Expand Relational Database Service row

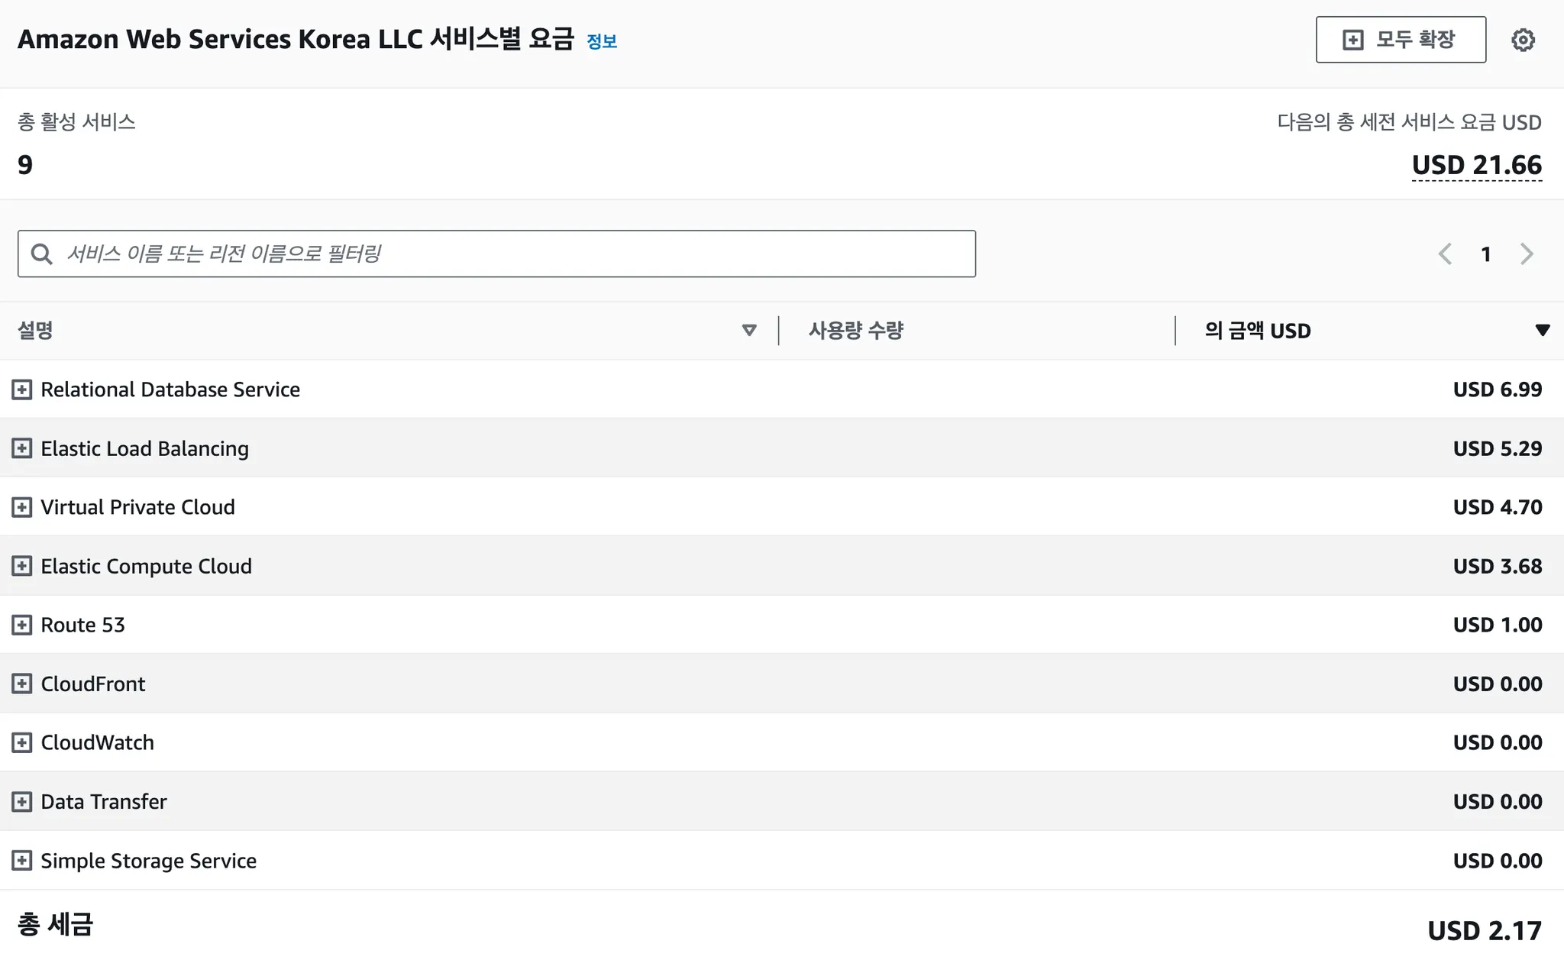(x=22, y=389)
